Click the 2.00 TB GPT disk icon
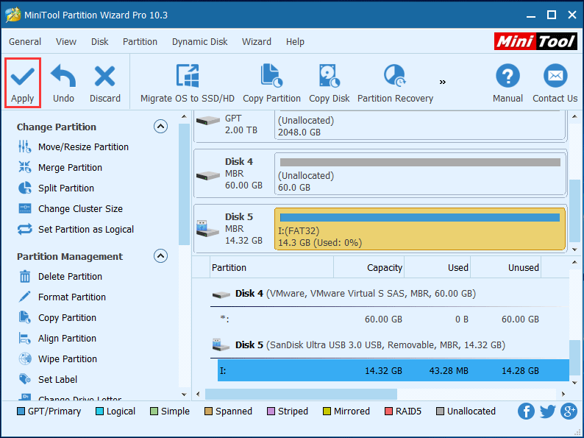Viewport: 584px width, 438px height. [208, 121]
